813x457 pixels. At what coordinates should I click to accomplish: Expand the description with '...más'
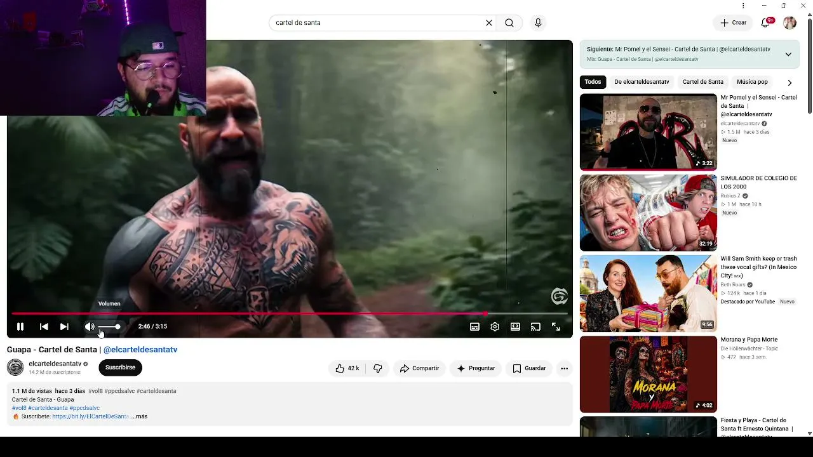tap(139, 416)
